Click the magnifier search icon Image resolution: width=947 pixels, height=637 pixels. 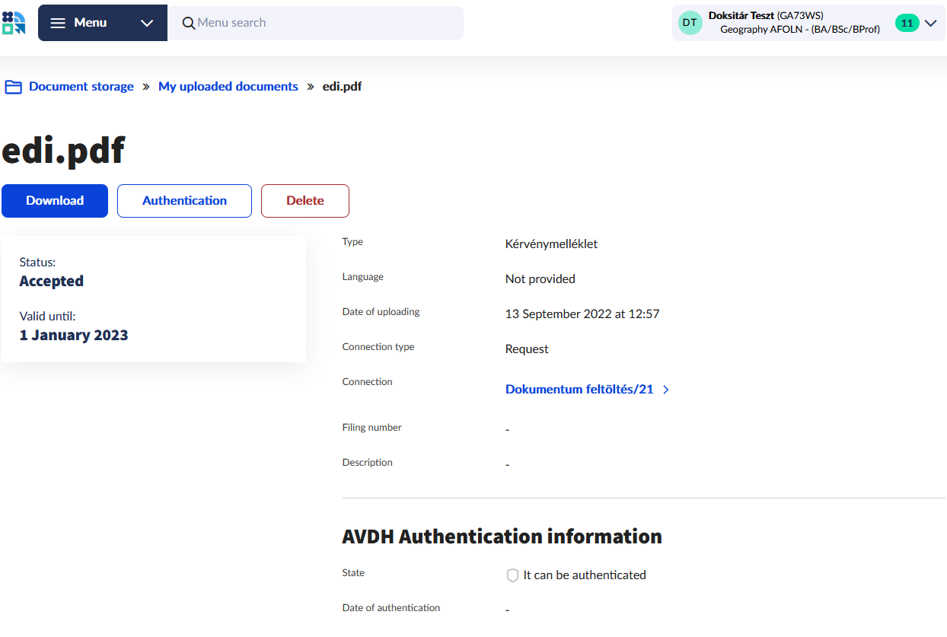(189, 23)
